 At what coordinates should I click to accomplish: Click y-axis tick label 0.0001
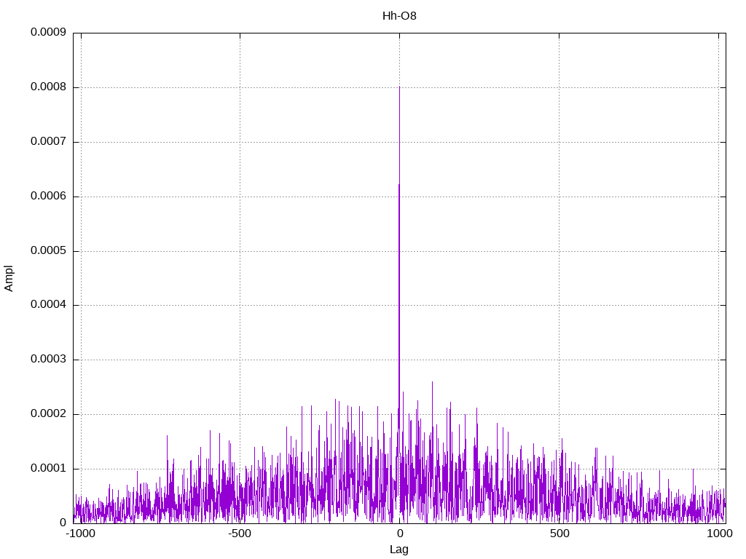[49, 468]
